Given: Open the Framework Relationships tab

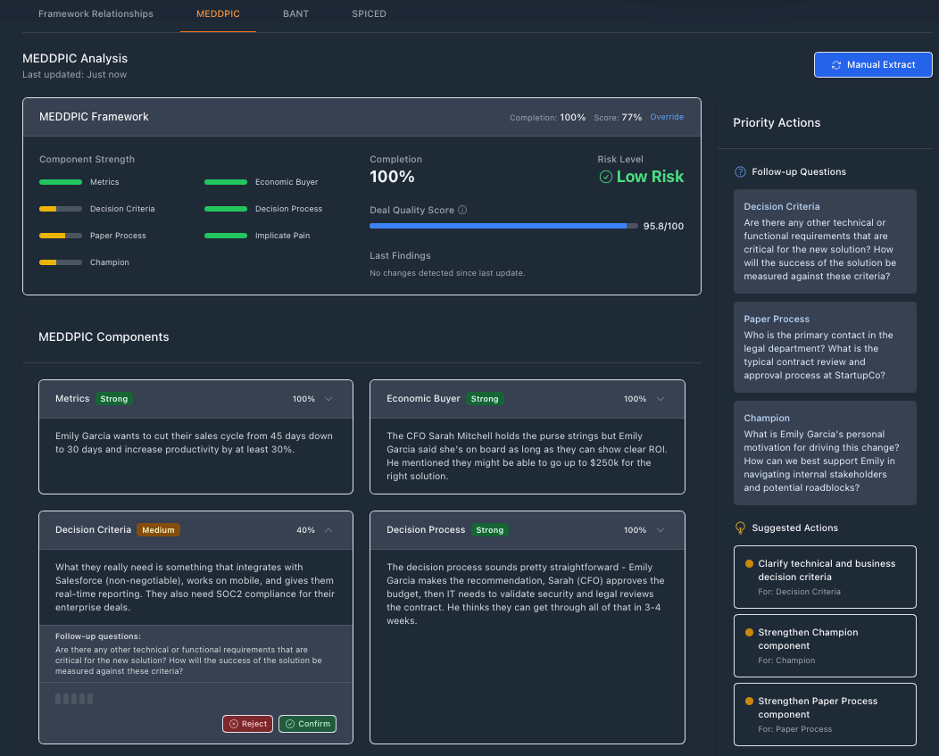Looking at the screenshot, I should 96,13.
